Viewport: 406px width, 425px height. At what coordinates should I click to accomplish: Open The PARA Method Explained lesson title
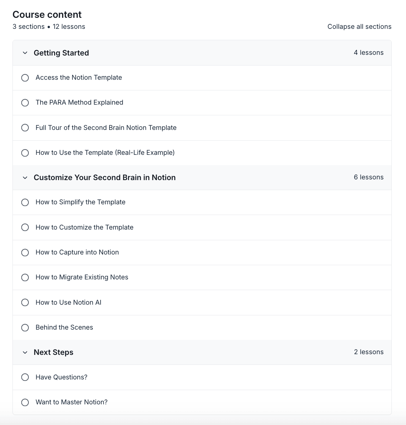tap(79, 103)
